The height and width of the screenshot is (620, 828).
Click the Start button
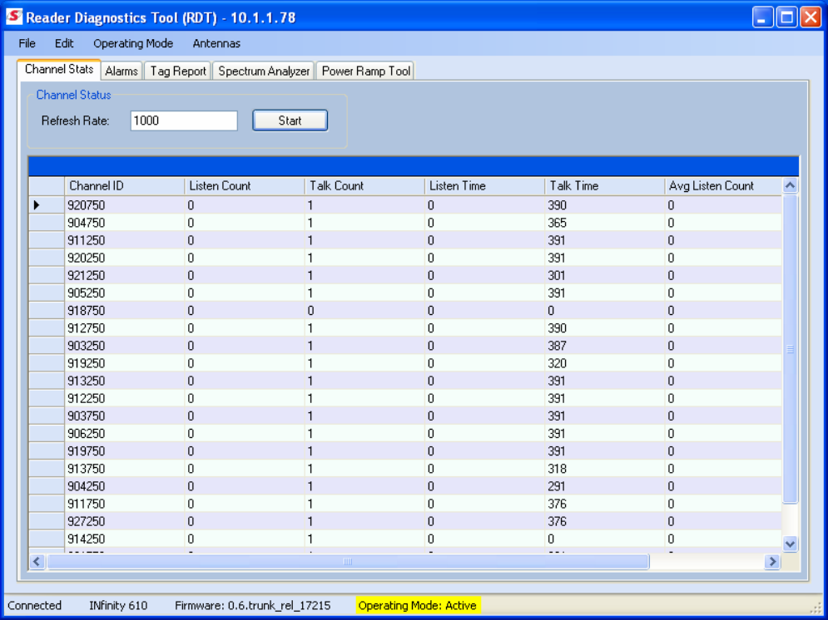[290, 121]
